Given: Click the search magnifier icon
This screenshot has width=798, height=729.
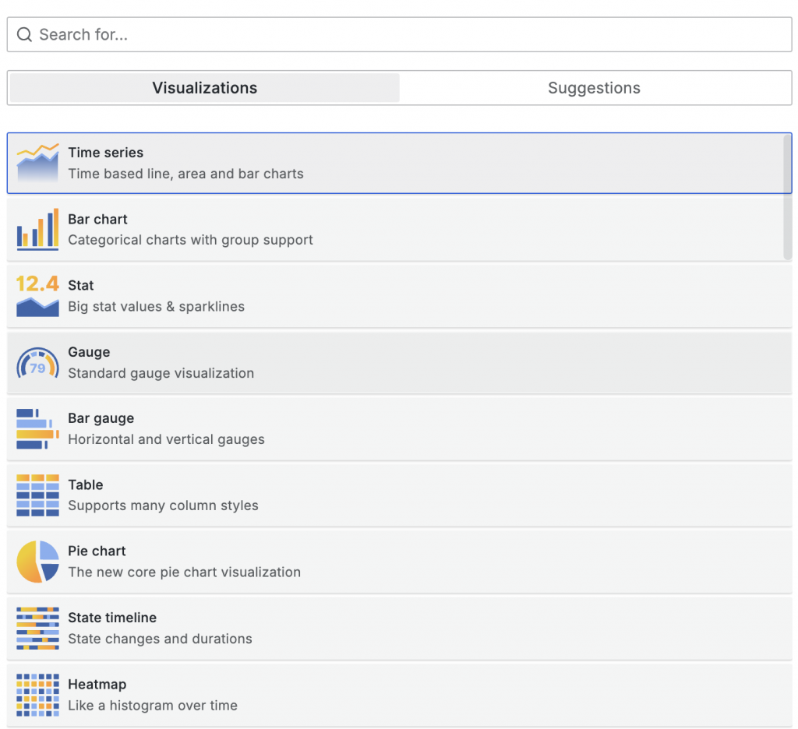Looking at the screenshot, I should coord(24,35).
